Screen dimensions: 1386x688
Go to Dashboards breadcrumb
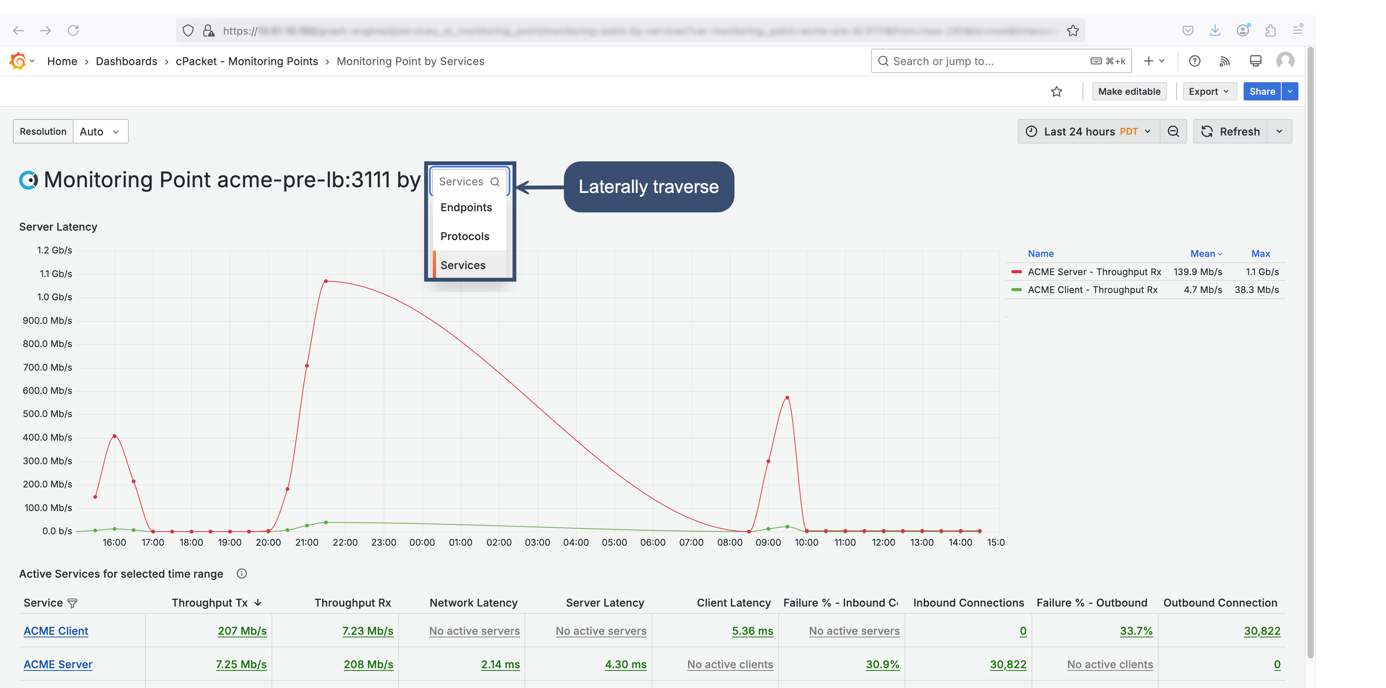click(x=126, y=61)
